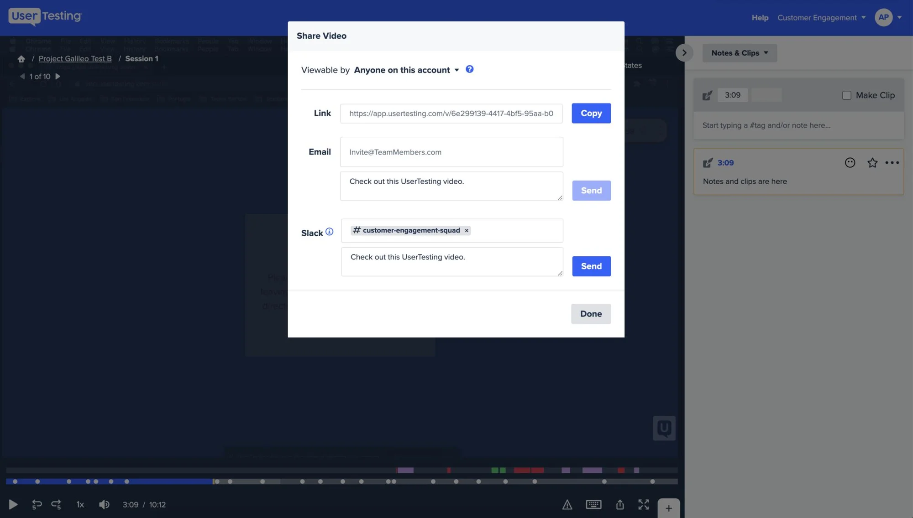Expand the account caret next to AP

click(x=900, y=17)
